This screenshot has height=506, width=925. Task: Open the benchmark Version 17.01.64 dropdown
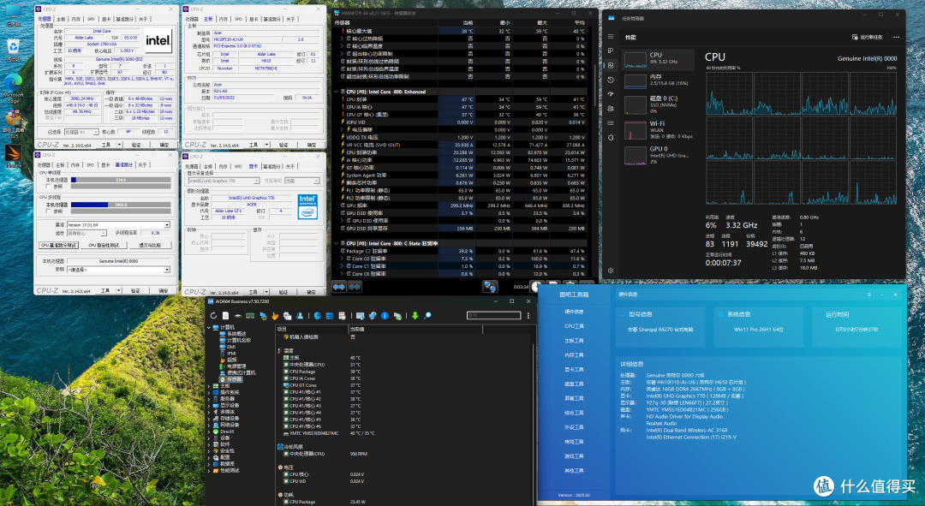tap(118, 224)
